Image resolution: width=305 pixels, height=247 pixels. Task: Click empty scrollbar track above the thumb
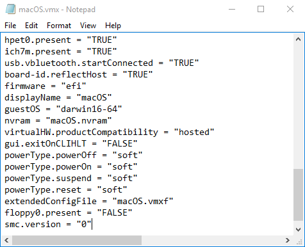coord(299,107)
